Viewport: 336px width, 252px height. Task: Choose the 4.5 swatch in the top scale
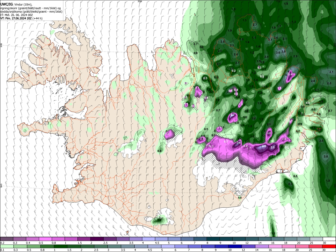[x=161, y=239]
